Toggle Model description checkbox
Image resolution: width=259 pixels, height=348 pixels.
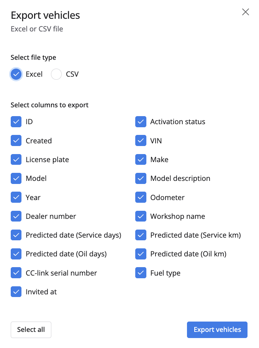[141, 179]
